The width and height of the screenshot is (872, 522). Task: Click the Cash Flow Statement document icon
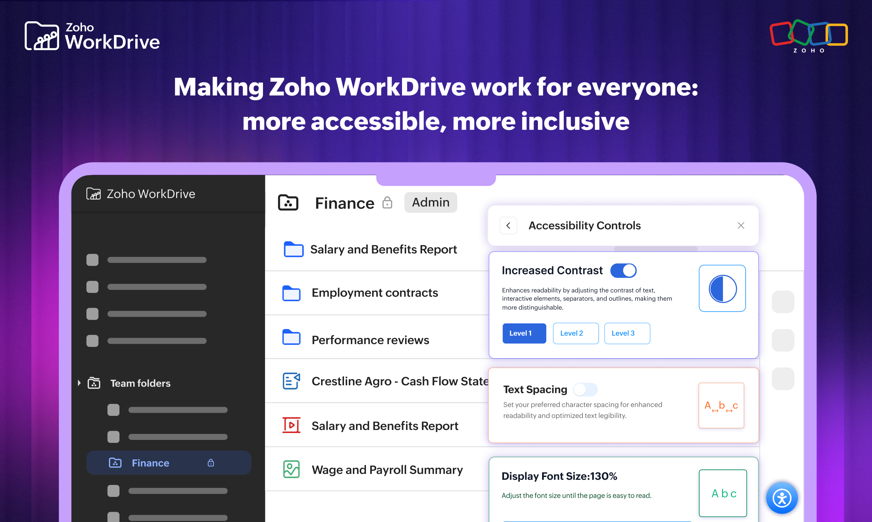pos(291,381)
